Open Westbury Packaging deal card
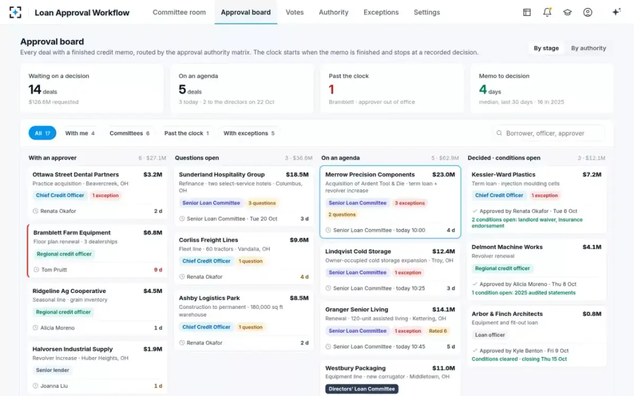This screenshot has width=634, height=396. (390, 378)
